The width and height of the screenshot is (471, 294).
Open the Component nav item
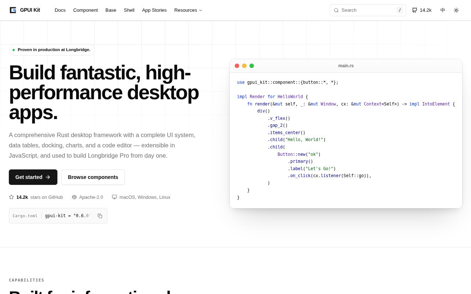point(85,10)
